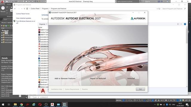Click Control Panel Home link
The height and width of the screenshot is (107, 191).
pyautogui.click(x=23, y=14)
